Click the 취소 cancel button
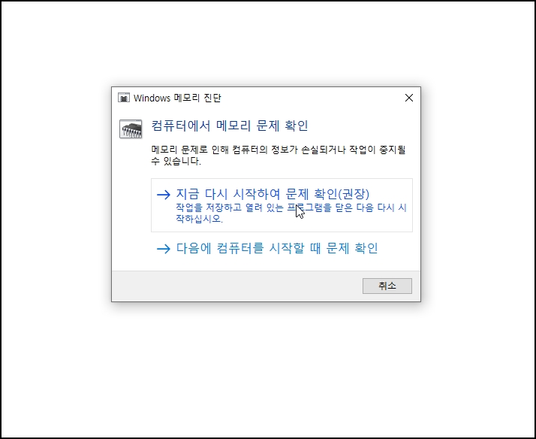Image resolution: width=536 pixels, height=439 pixels. tap(387, 286)
